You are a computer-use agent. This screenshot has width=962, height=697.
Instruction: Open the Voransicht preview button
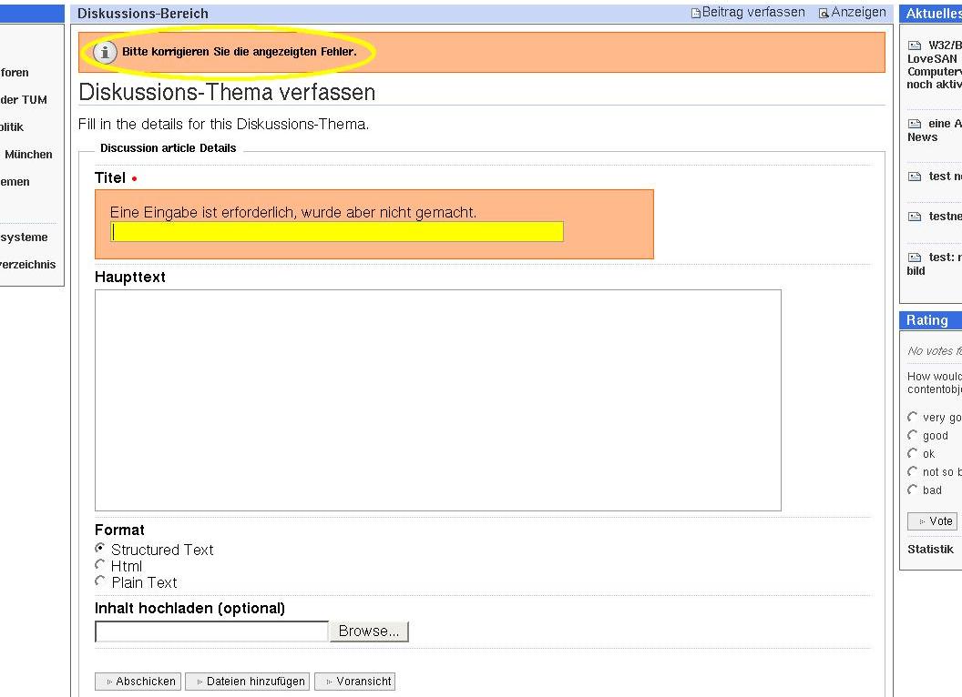pyautogui.click(x=354, y=682)
